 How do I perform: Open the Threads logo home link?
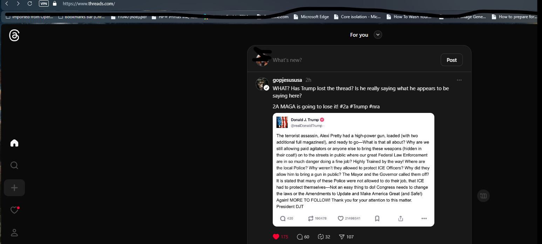14,35
